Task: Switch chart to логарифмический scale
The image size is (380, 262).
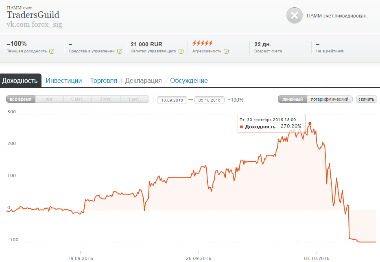Action: [x=330, y=99]
